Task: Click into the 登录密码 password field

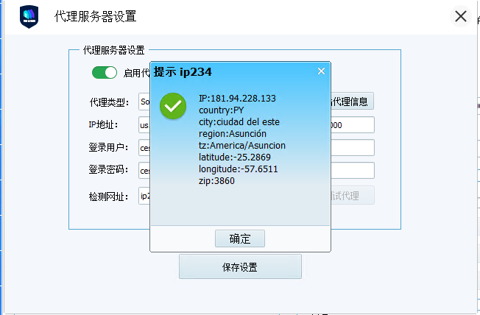Action: (x=144, y=171)
